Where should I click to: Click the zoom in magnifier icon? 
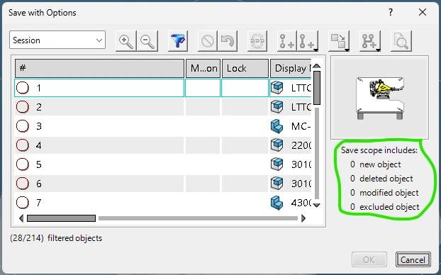click(x=125, y=41)
